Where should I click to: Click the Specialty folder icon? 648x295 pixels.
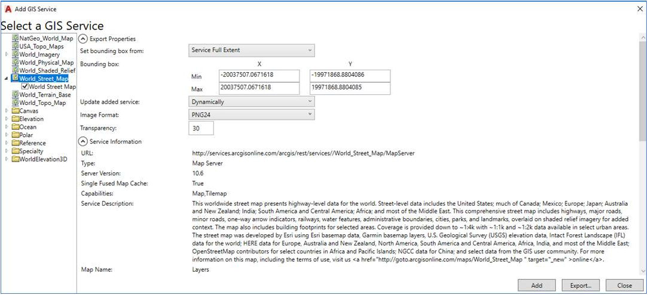tap(16, 151)
